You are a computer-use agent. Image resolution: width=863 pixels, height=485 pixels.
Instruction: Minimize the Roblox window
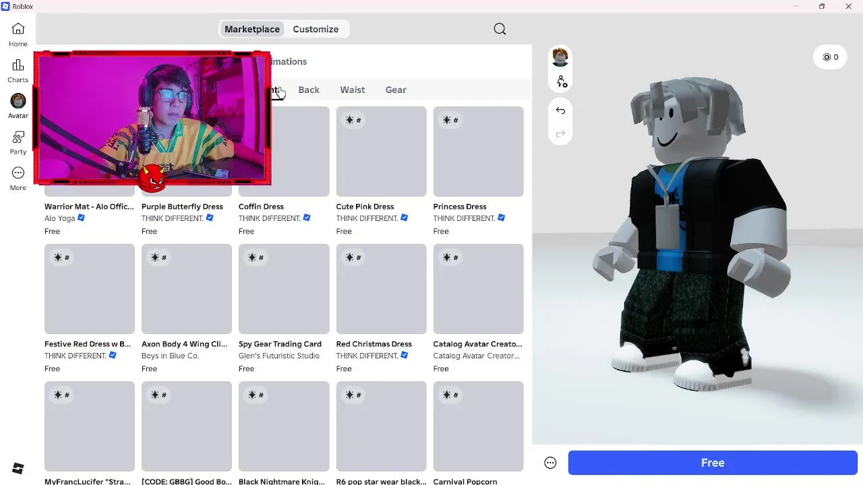coord(796,6)
